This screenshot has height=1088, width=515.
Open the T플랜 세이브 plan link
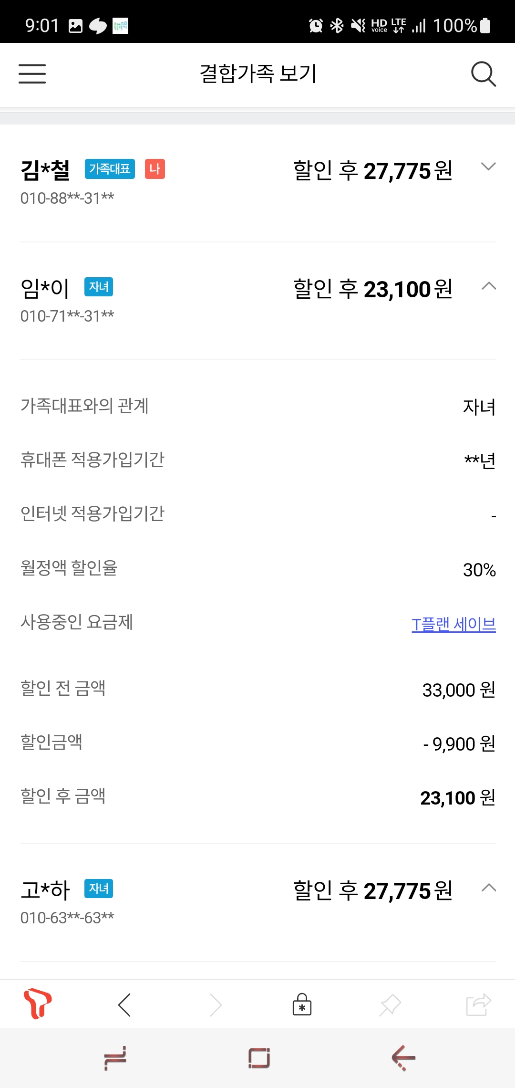point(453,624)
